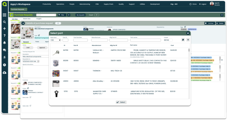Click the Archive button
The image size is (227, 120).
pyautogui.click(x=210, y=23)
